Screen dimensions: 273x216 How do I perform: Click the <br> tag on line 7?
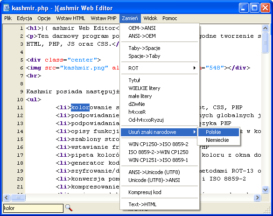pyautogui.click(x=34, y=76)
